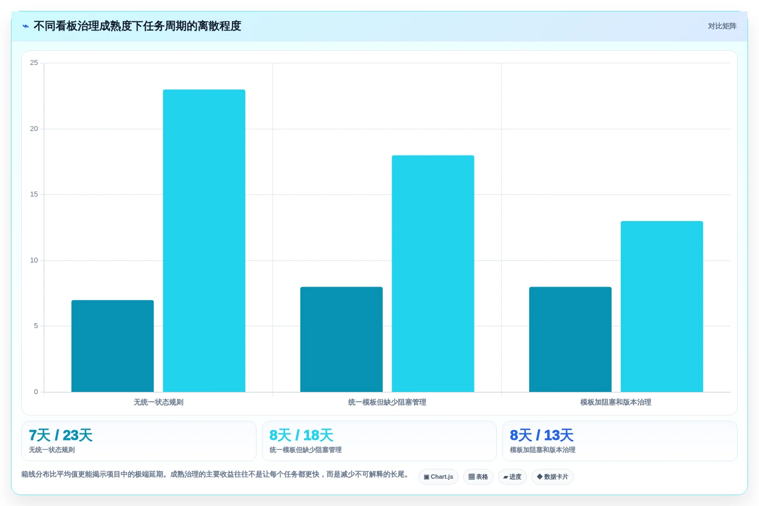
Task: Click the lightning icon beside the chart title
Action: 26,26
